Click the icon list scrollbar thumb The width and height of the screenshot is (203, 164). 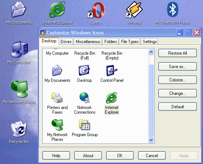(x=151, y=100)
